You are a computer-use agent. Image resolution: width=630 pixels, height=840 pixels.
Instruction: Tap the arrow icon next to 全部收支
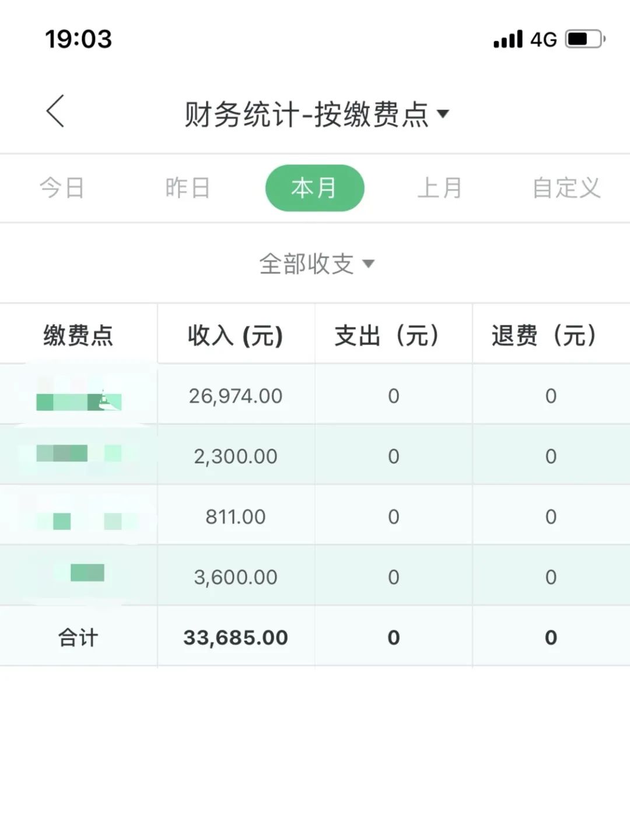(x=370, y=264)
